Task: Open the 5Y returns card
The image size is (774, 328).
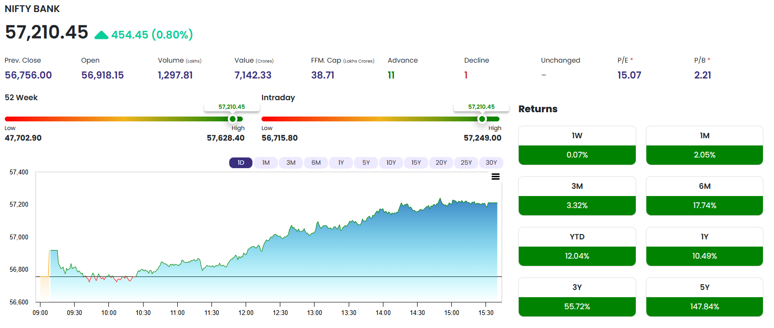Action: pyautogui.click(x=705, y=297)
